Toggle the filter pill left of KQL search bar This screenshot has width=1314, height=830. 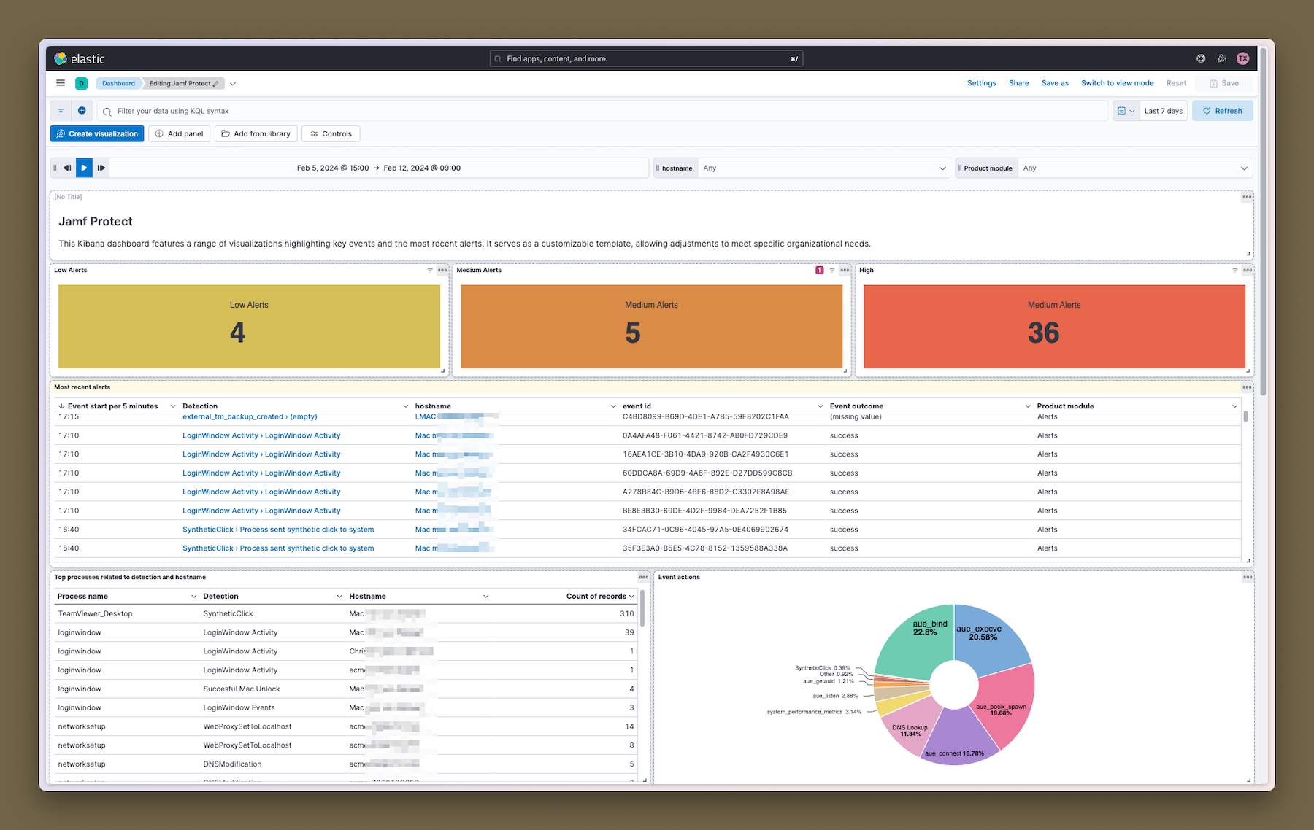point(61,110)
